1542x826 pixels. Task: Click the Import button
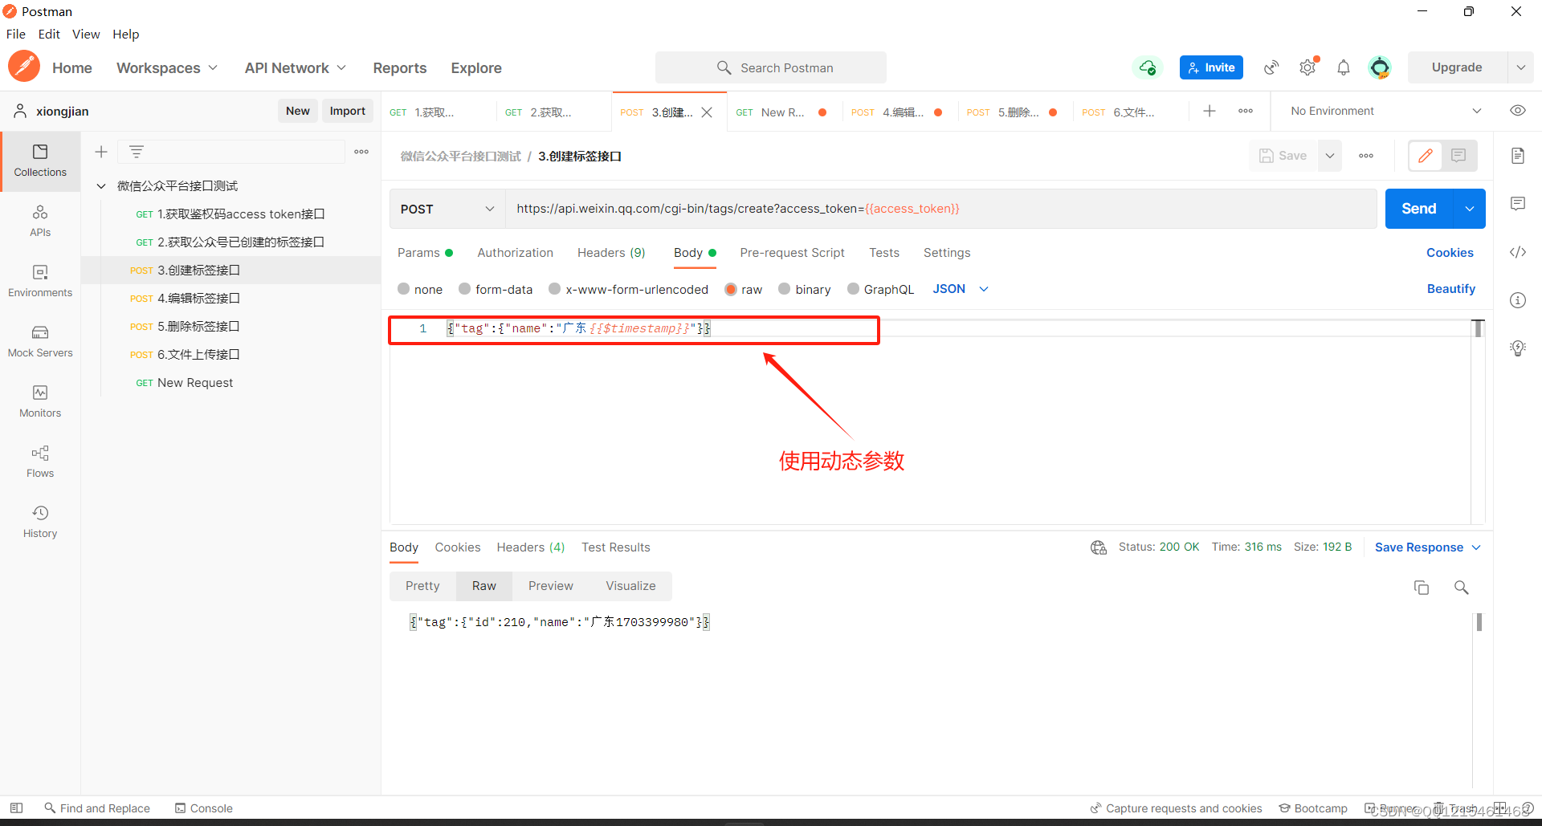tap(347, 111)
